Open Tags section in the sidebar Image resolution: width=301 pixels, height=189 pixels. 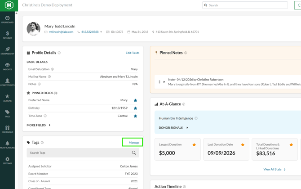[7, 114]
